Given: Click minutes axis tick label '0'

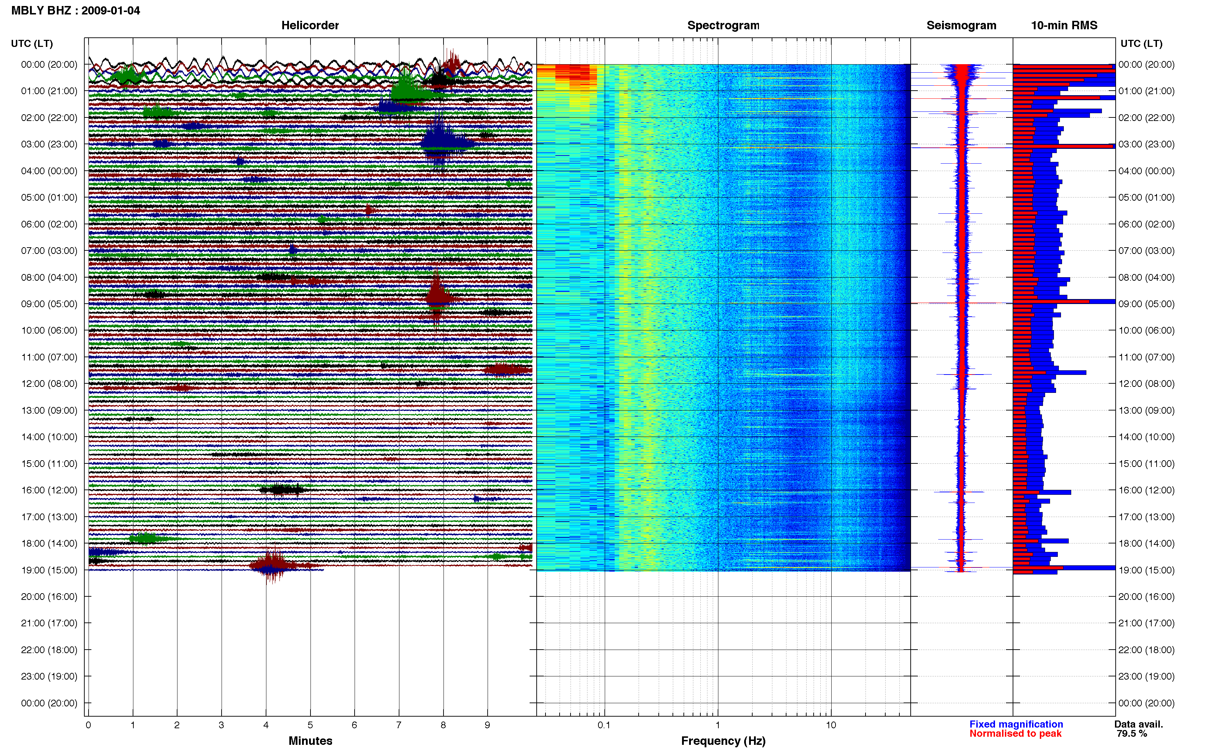Looking at the screenshot, I should pos(88,725).
